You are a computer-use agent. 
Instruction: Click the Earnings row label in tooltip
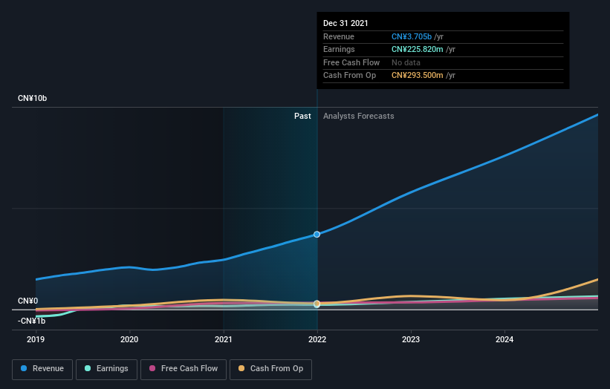[339, 49]
